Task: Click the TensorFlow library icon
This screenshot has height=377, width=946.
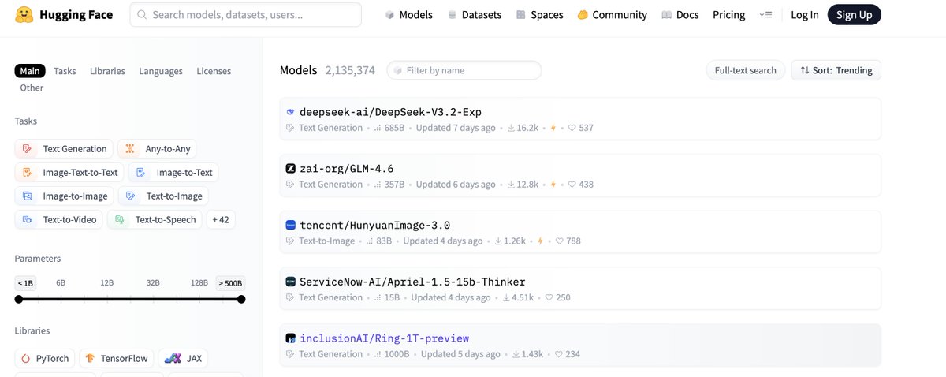Action: coord(91,359)
